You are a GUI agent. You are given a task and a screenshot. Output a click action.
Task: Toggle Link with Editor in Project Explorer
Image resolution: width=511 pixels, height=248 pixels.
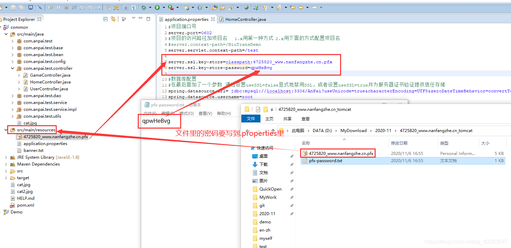pyautogui.click(x=113, y=19)
